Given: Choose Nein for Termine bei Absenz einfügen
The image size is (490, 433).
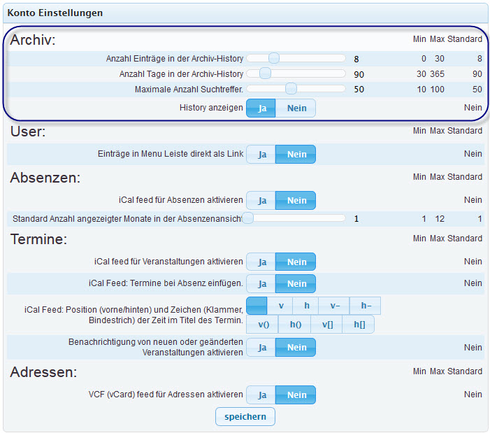Looking at the screenshot, I should [x=296, y=283].
